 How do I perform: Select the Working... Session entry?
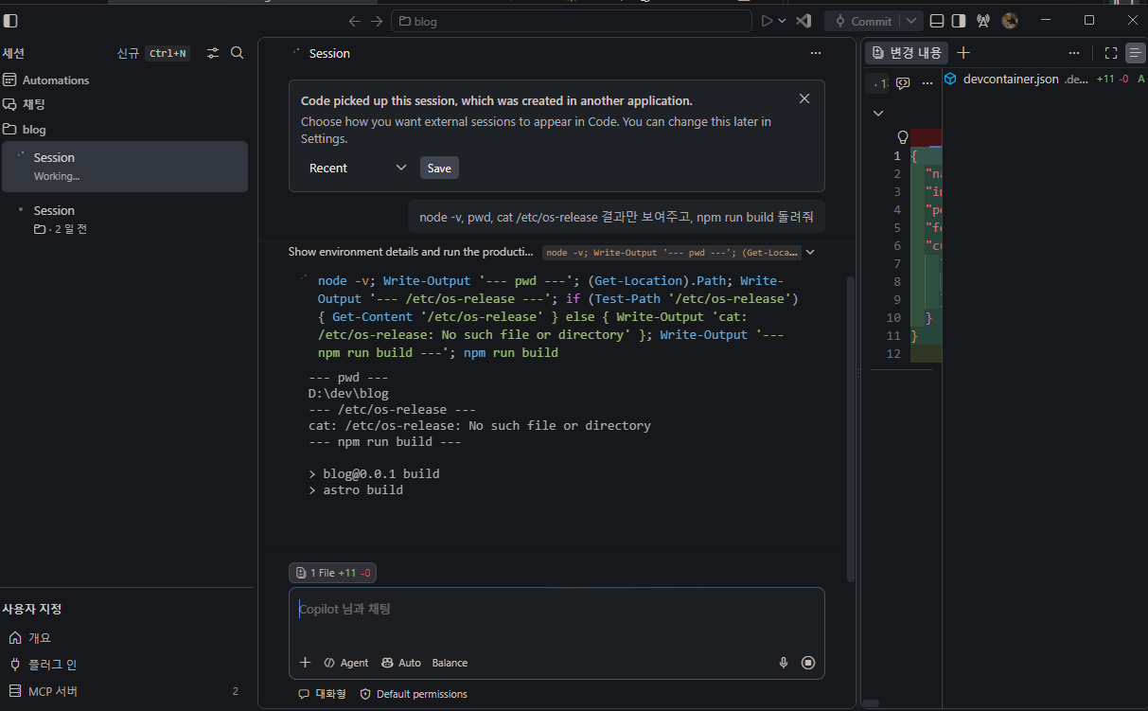125,167
